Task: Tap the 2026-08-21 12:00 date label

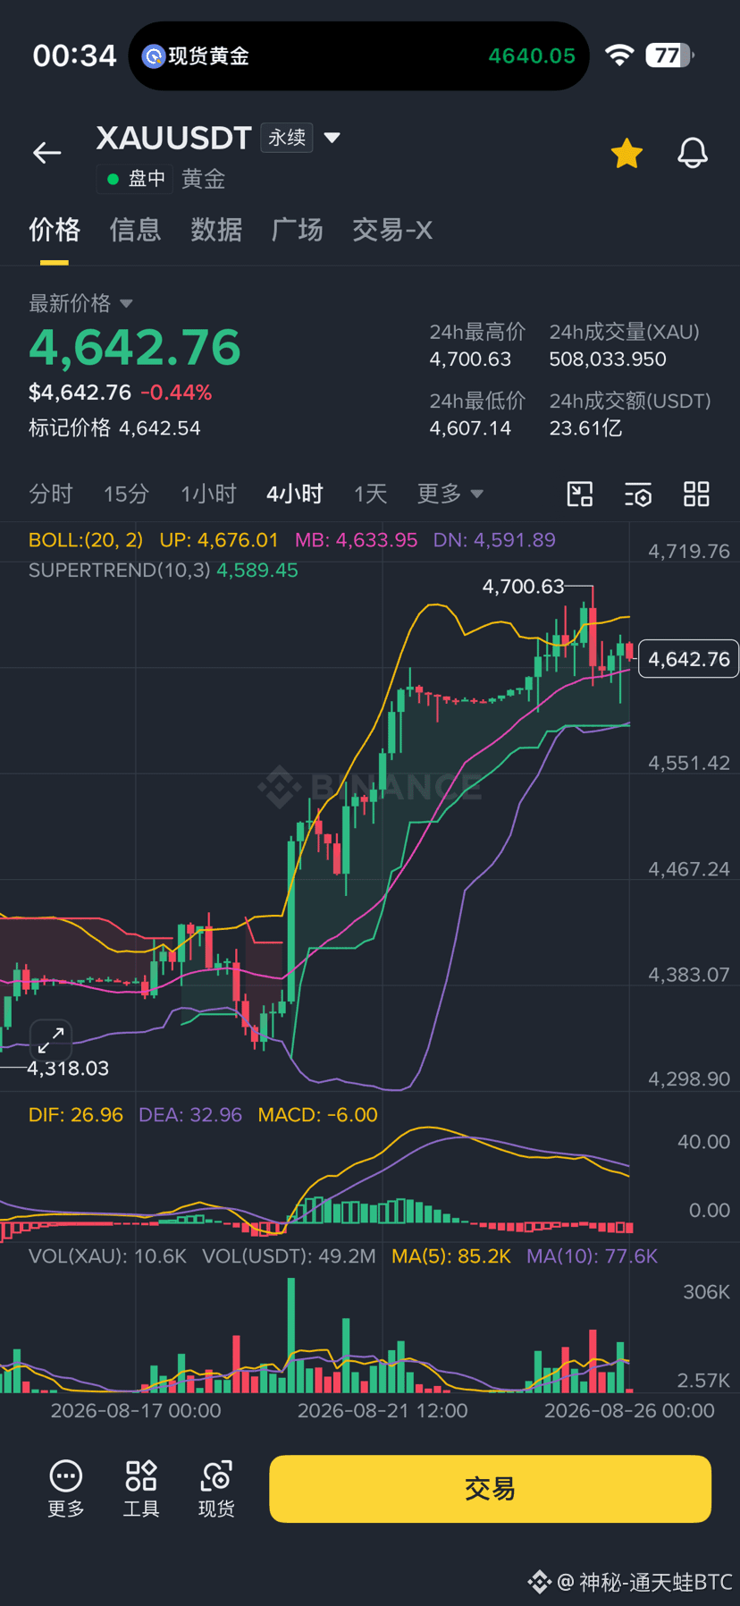Action: click(x=383, y=1411)
